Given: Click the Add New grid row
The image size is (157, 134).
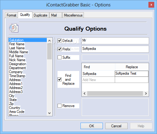Looking at the screenshot, I should [x=115, y=80].
